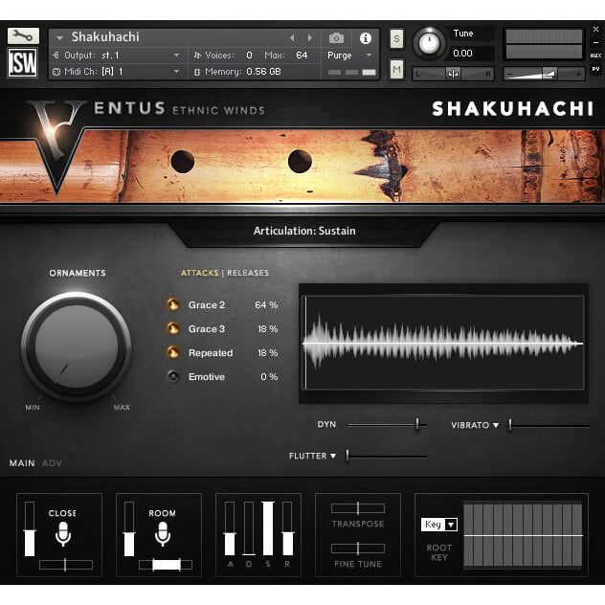Mute the Shakuhachi instrument with M button
The width and height of the screenshot is (605, 605).
(x=396, y=70)
